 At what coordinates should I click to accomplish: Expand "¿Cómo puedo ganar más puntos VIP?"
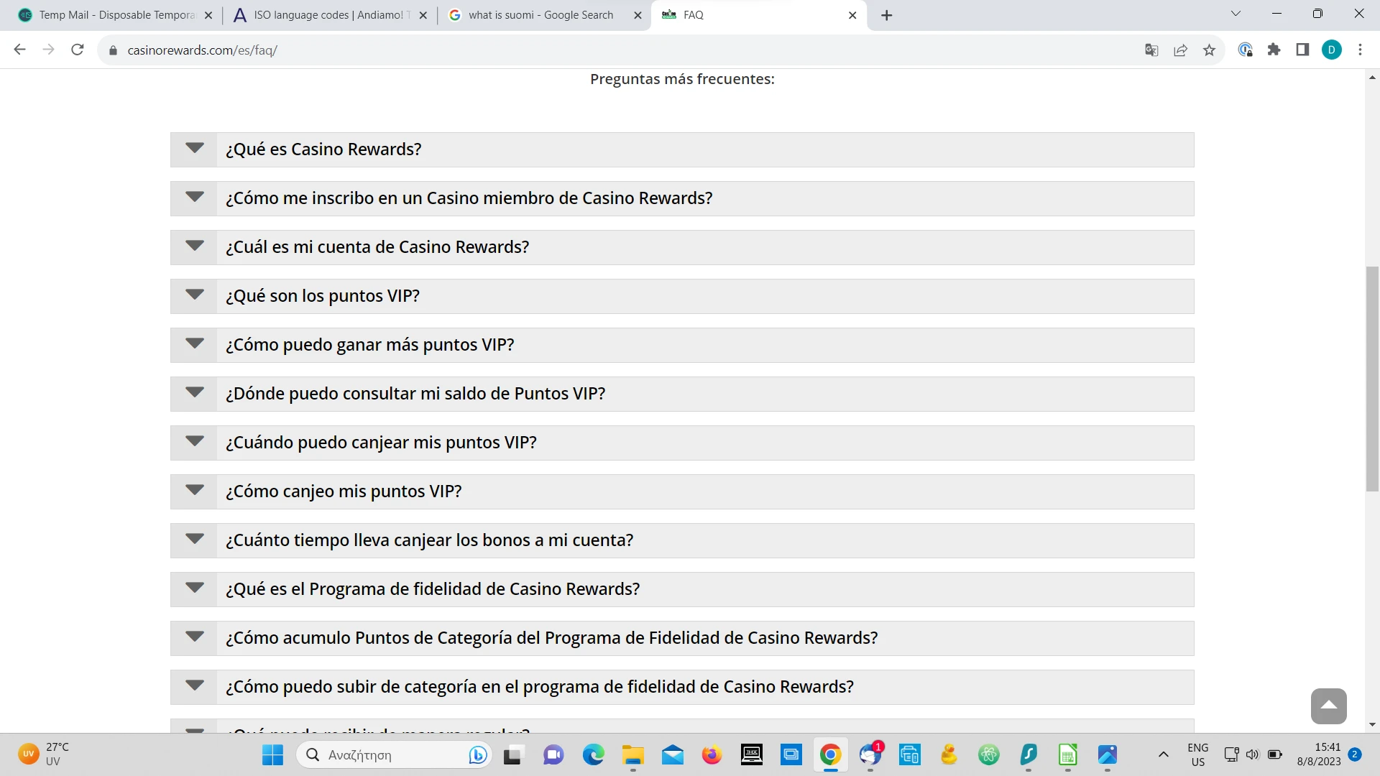(x=682, y=345)
